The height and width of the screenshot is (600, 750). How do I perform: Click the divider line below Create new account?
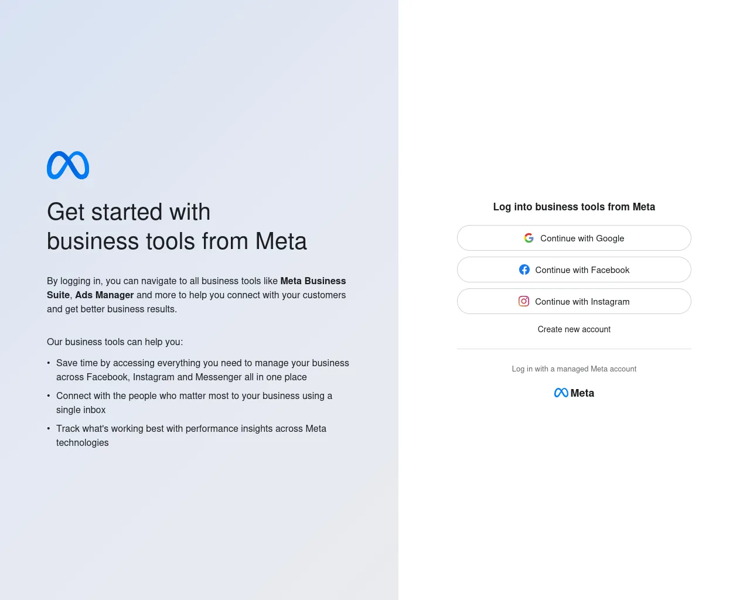[x=574, y=349]
